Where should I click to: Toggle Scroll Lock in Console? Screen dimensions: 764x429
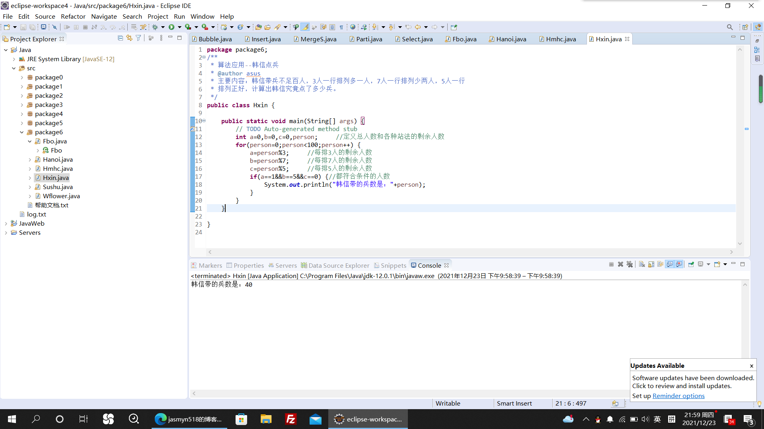[651, 264]
